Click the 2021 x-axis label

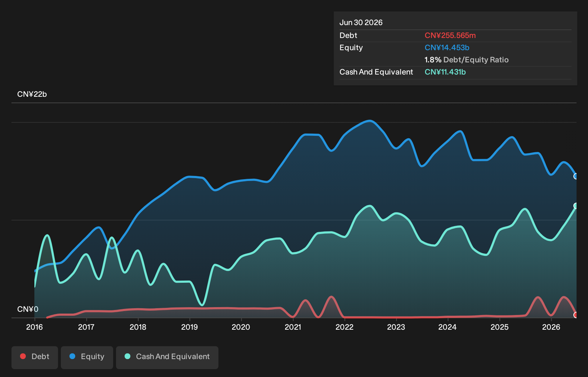293,327
